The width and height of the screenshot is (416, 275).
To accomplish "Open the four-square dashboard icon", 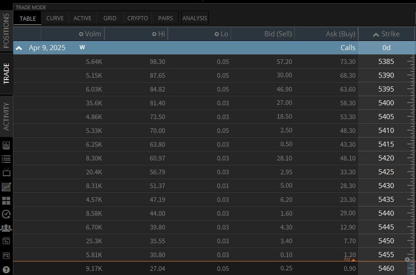I will click(x=6, y=201).
